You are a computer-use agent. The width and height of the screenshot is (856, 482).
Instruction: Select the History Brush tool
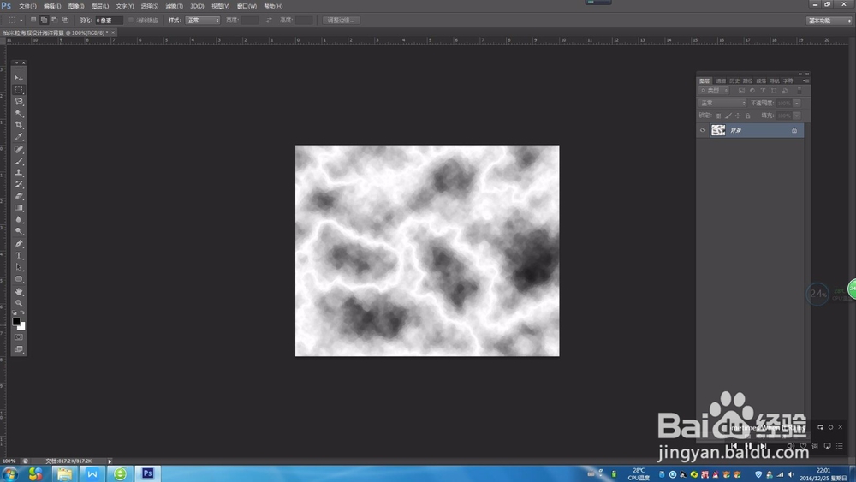coord(19,185)
